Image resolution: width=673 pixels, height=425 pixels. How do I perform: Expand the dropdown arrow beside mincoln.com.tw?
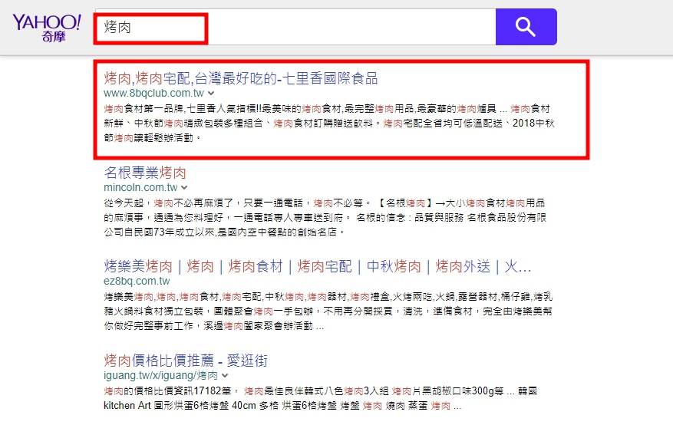click(x=184, y=187)
